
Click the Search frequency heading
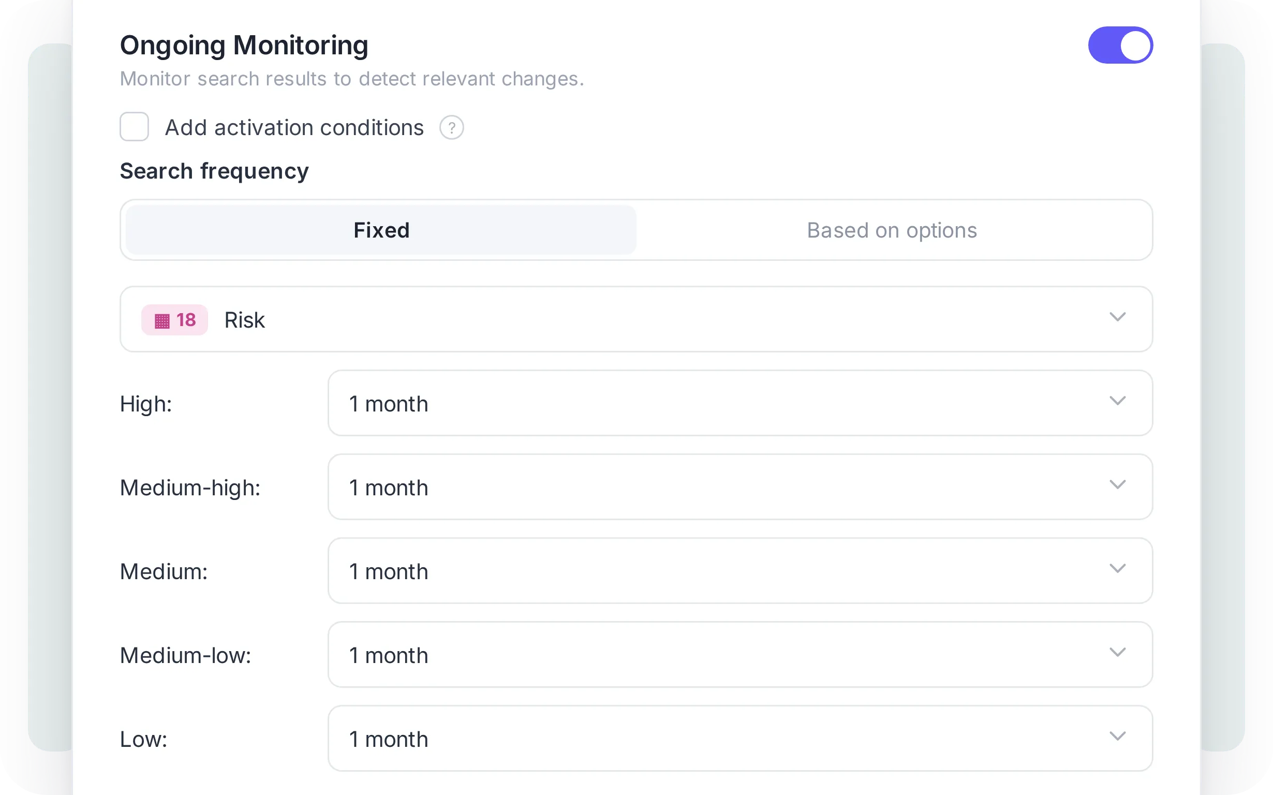coord(214,171)
